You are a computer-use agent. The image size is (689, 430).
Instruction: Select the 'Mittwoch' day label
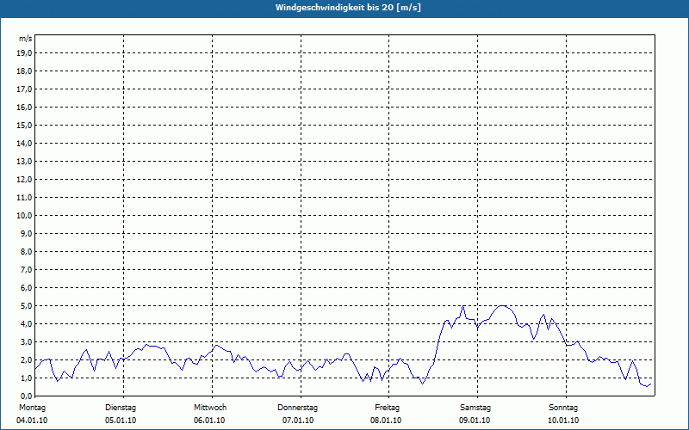coord(210,408)
